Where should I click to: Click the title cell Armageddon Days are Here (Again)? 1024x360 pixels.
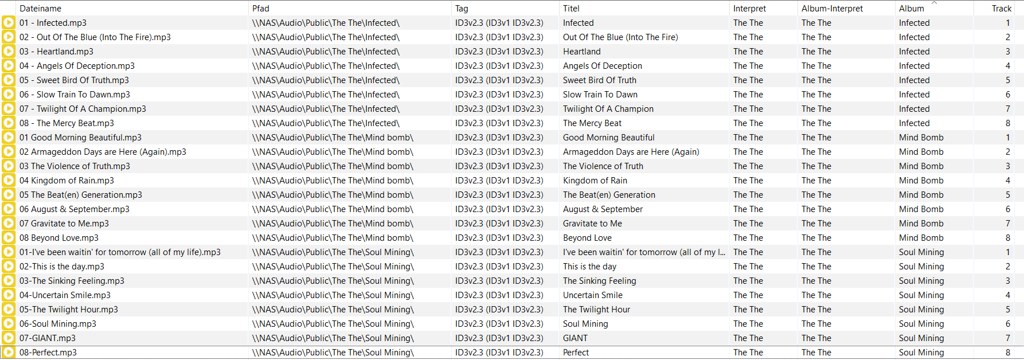pyautogui.click(x=631, y=152)
